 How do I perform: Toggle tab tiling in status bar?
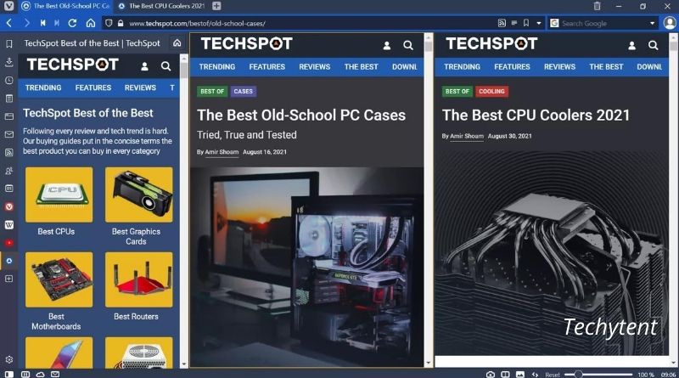pyautogui.click(x=25, y=374)
